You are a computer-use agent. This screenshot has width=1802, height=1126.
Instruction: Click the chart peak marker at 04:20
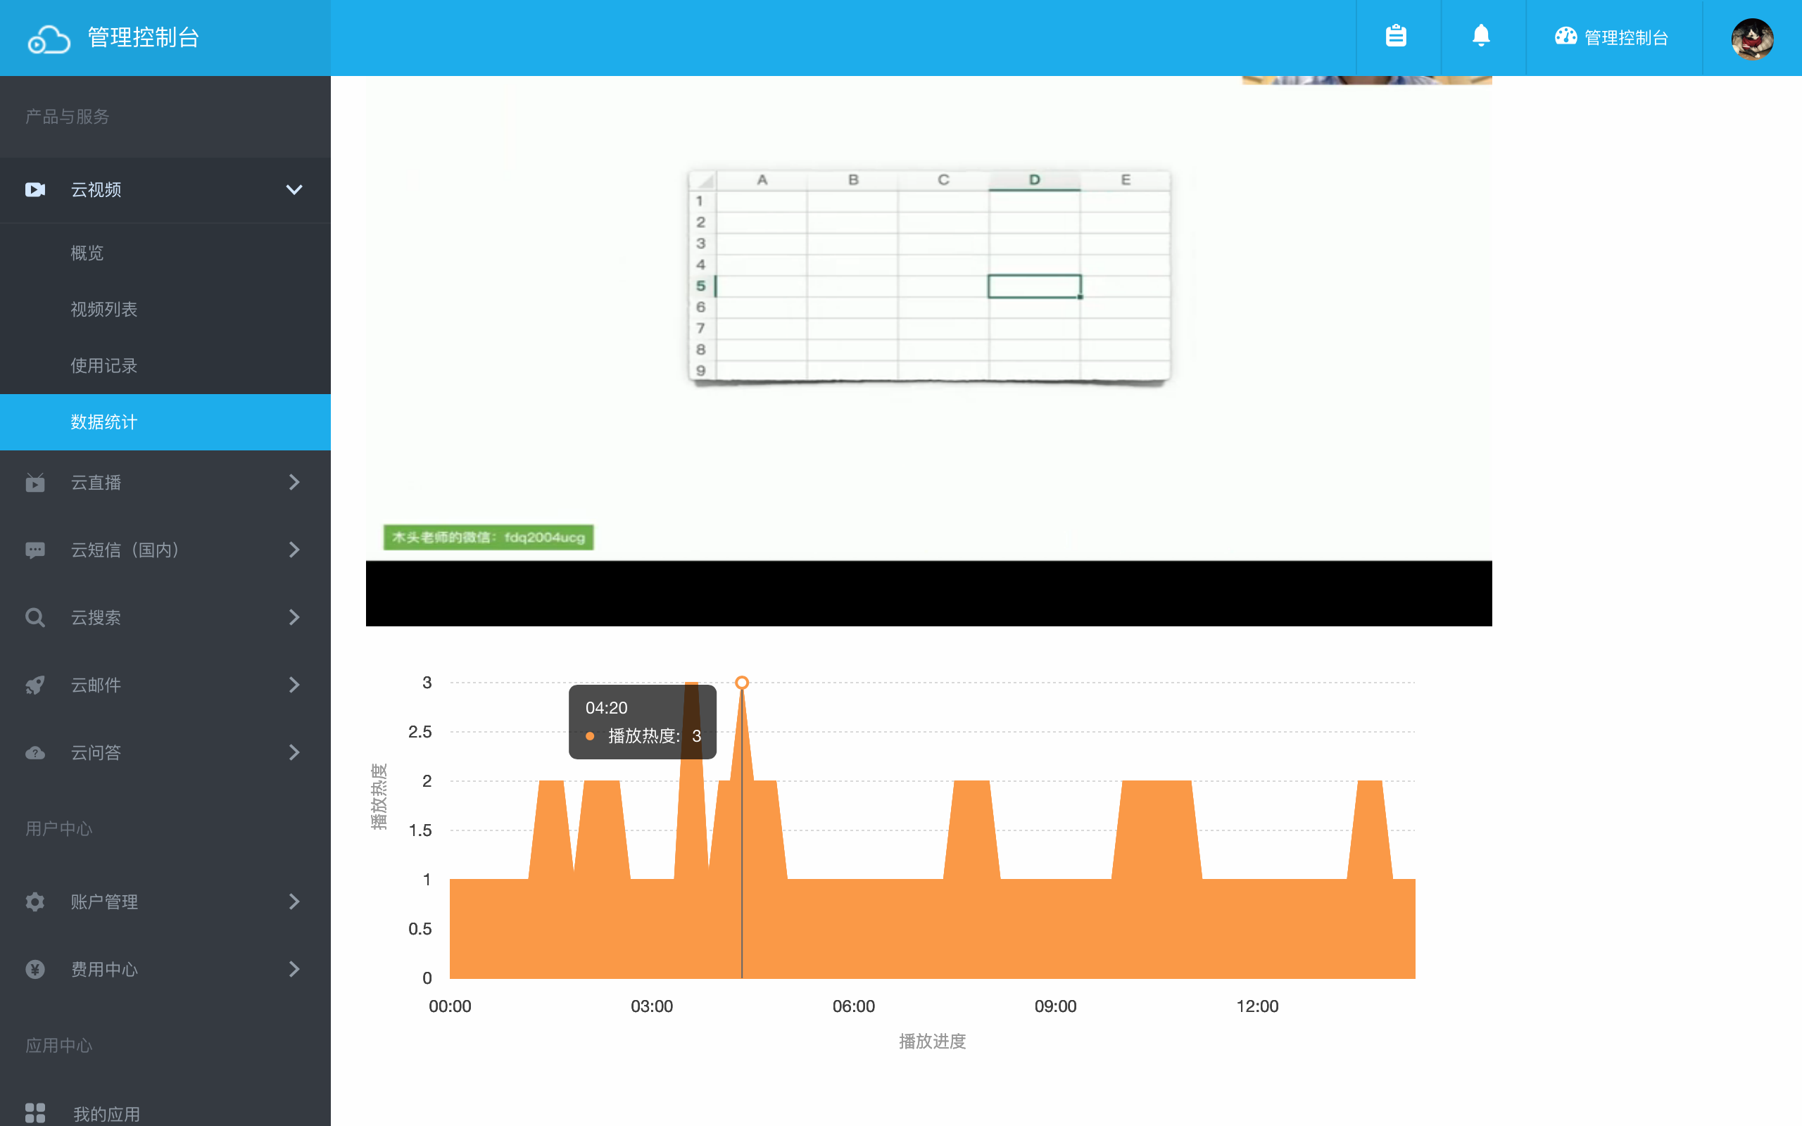point(742,683)
